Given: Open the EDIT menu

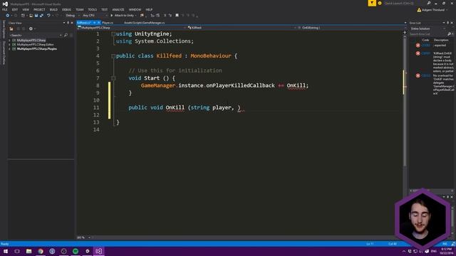Looking at the screenshot, I should pyautogui.click(x=15, y=9).
